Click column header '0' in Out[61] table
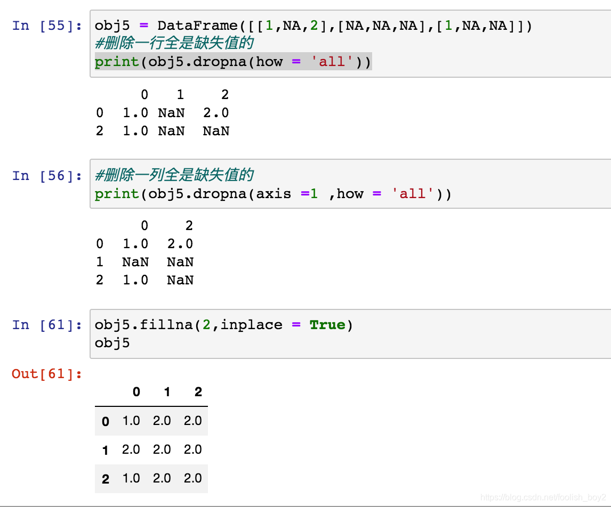This screenshot has height=507, width=611. pos(136,392)
